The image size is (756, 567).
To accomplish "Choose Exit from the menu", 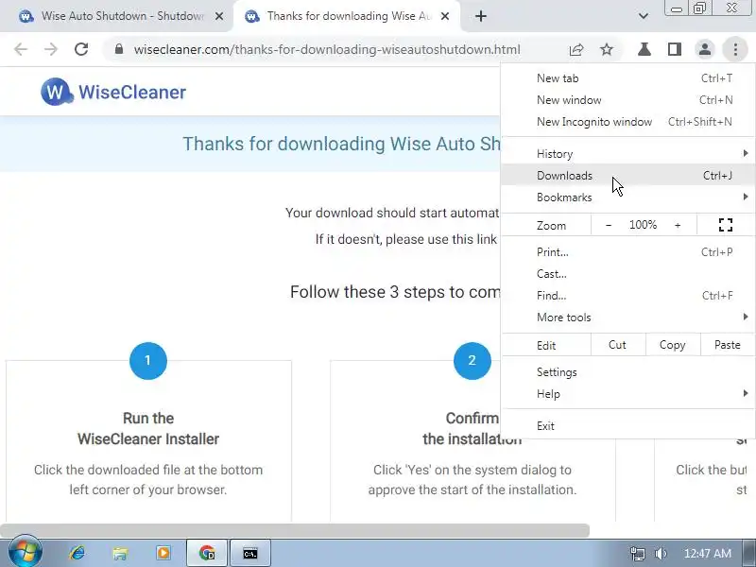I will pos(627,426).
